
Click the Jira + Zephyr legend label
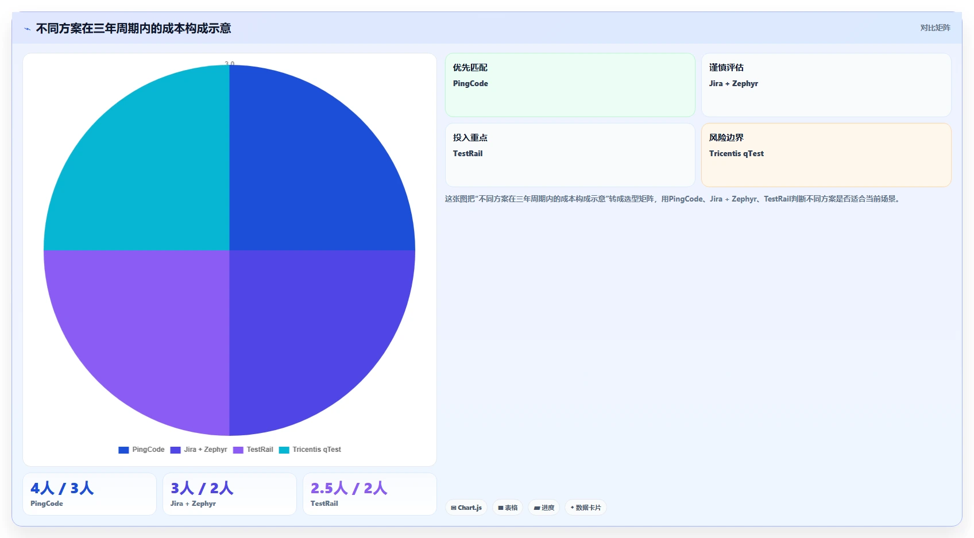point(206,450)
